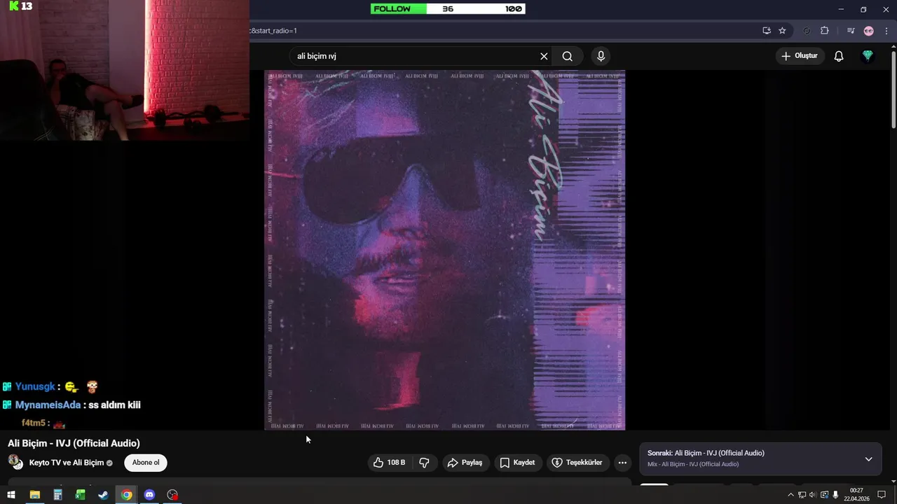Click the YouTube search magnifier button
Image resolution: width=897 pixels, height=504 pixels.
tap(568, 56)
